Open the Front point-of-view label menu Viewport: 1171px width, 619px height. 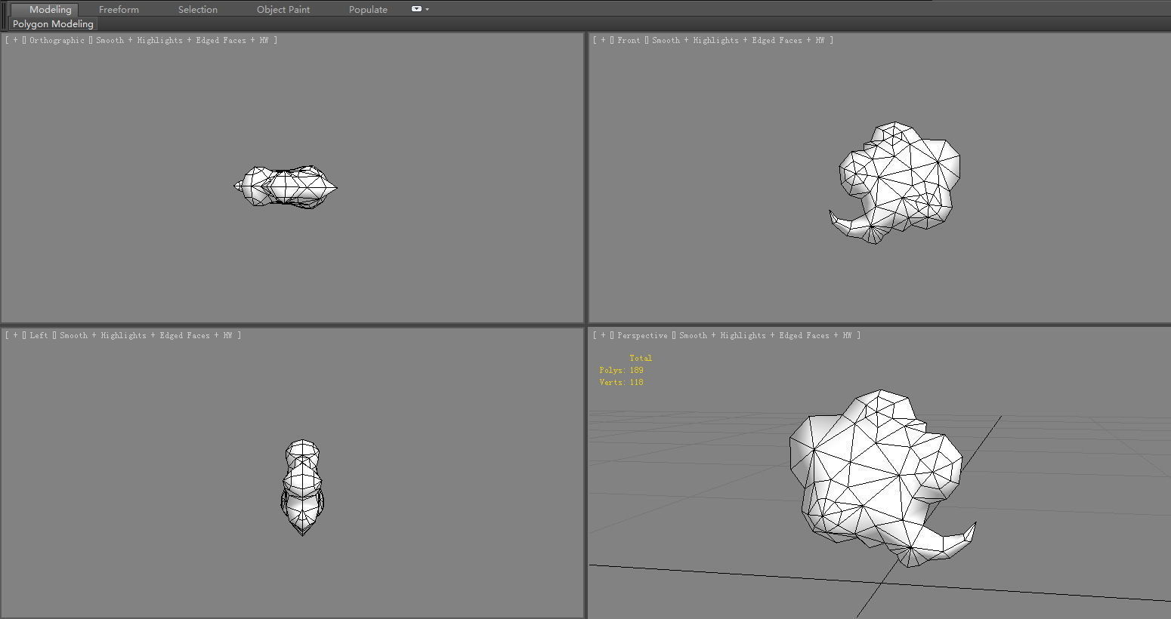(x=629, y=40)
